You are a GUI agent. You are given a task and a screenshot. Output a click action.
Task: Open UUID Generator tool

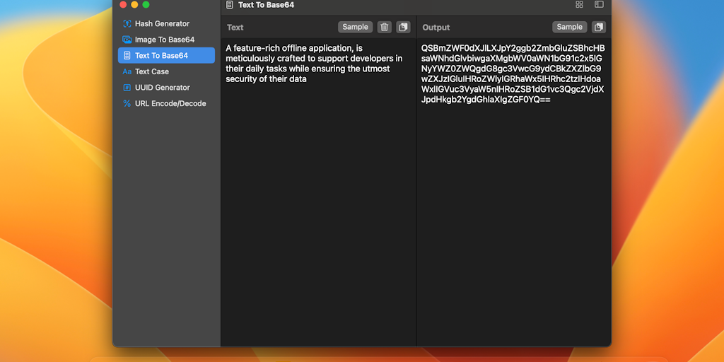tap(166, 87)
